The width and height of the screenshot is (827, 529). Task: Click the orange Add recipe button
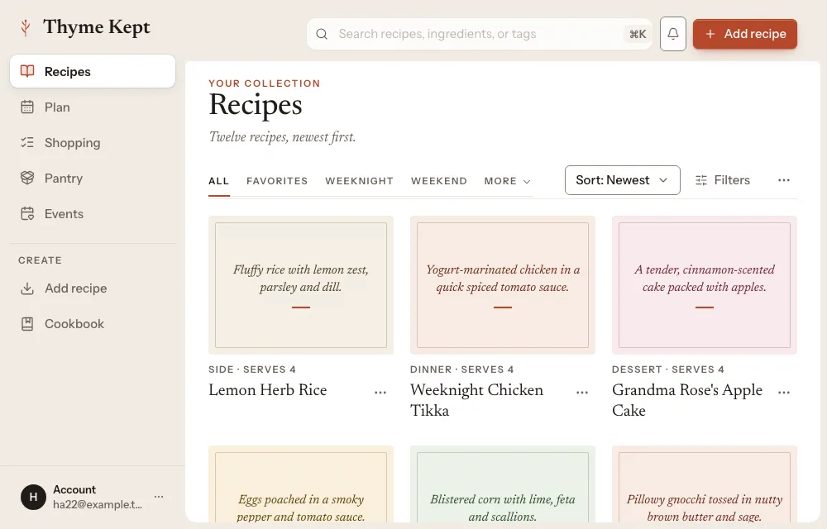(x=745, y=34)
